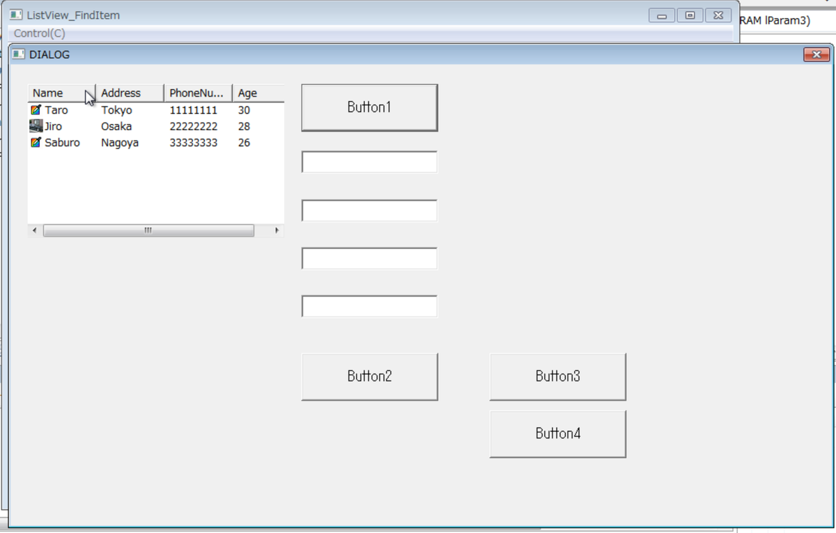The height and width of the screenshot is (533, 836).
Task: Click Button4
Action: click(x=557, y=433)
